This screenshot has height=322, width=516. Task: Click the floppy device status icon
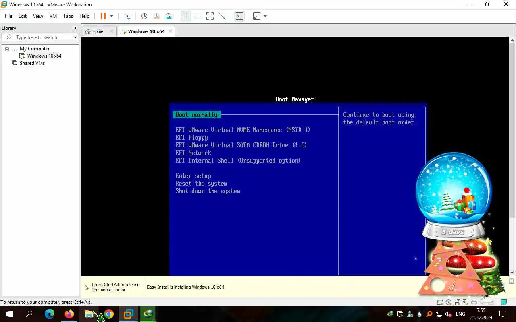tap(457, 302)
